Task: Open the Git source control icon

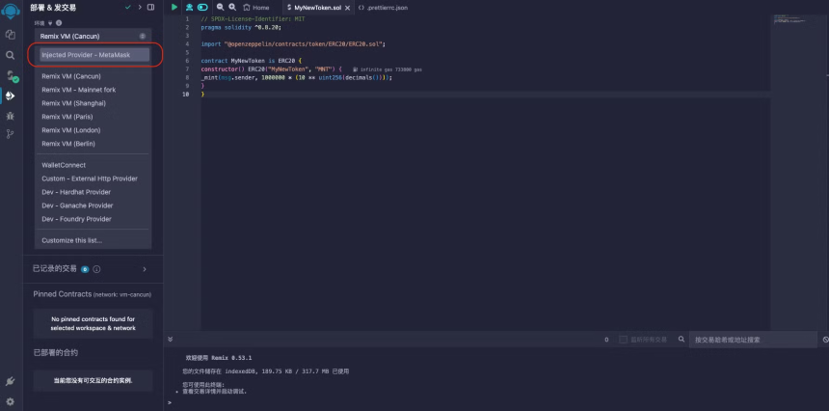Action: coord(10,134)
